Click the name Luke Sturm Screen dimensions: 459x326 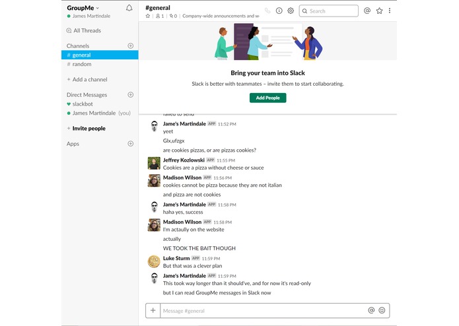(x=176, y=258)
